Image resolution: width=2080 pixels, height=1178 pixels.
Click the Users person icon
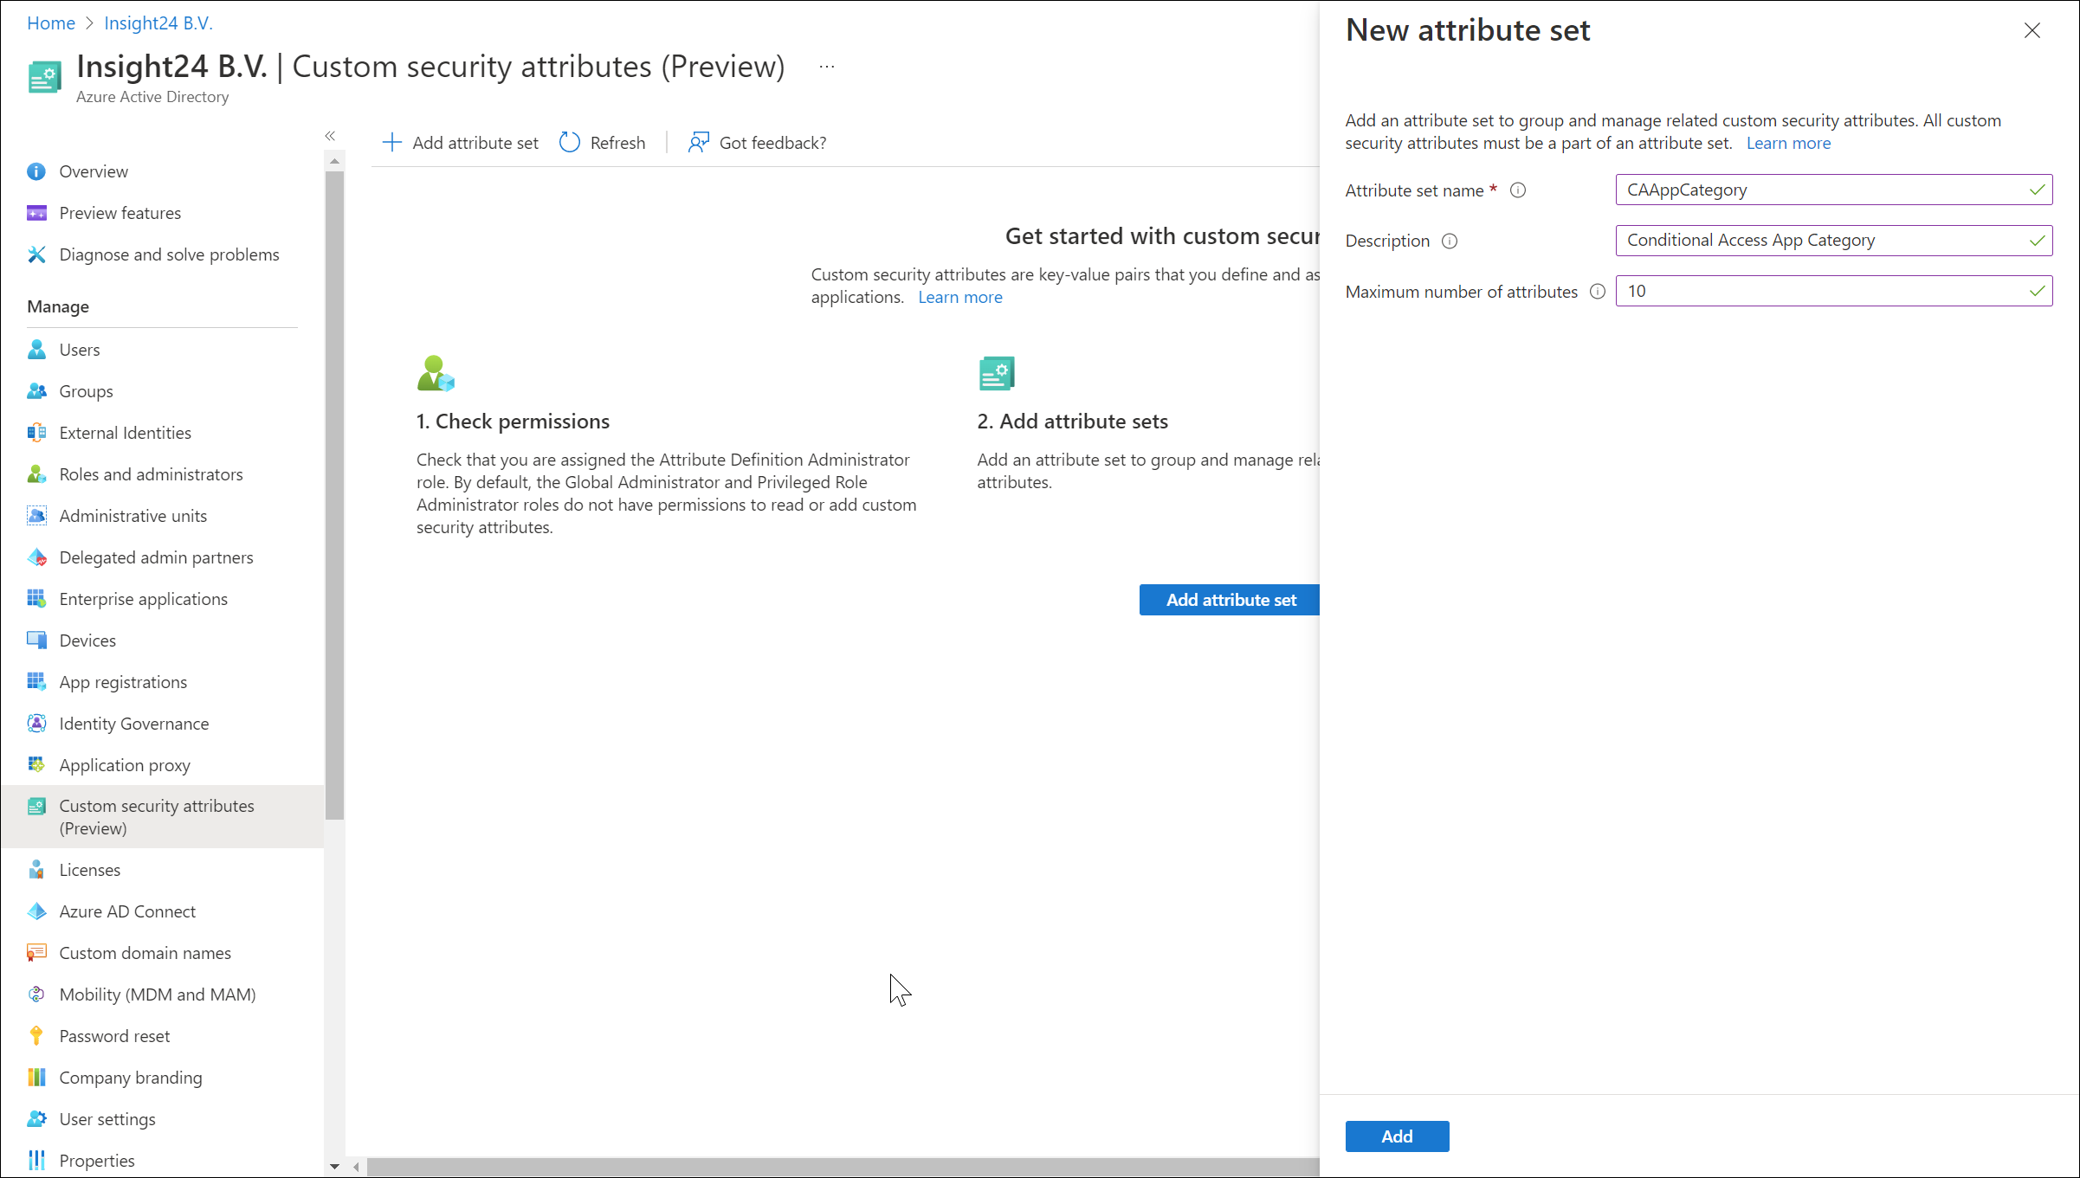point(36,350)
